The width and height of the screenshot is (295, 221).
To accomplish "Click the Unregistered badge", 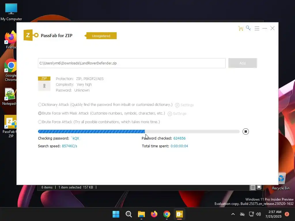I will (x=101, y=36).
